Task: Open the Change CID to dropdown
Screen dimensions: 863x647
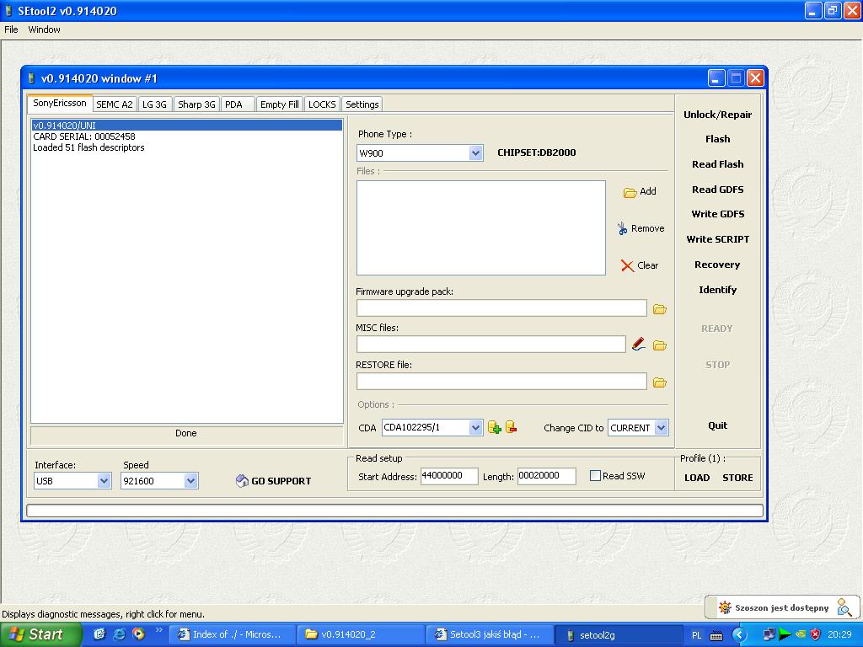Action: pyautogui.click(x=661, y=427)
